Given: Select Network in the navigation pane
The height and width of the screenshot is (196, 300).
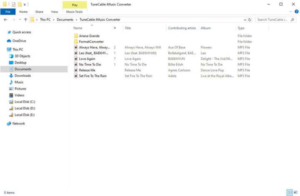Looking at the screenshot, I should 19,123.
